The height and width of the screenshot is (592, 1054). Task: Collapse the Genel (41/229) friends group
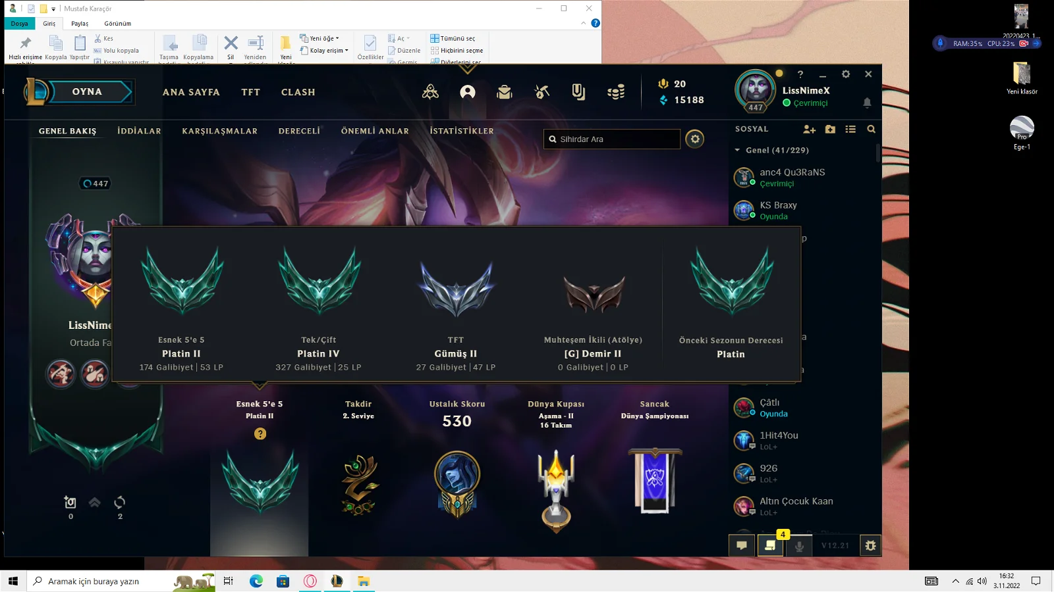coord(738,150)
